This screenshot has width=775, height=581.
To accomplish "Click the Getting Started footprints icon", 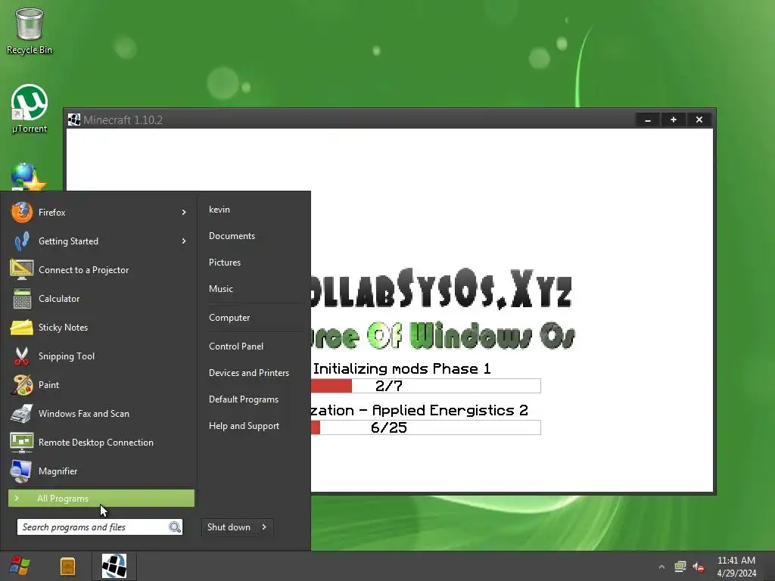I will pos(22,241).
